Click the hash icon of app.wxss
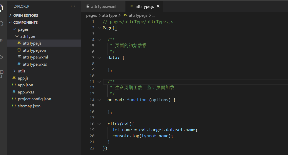This screenshot has height=155, width=288. click(14, 92)
